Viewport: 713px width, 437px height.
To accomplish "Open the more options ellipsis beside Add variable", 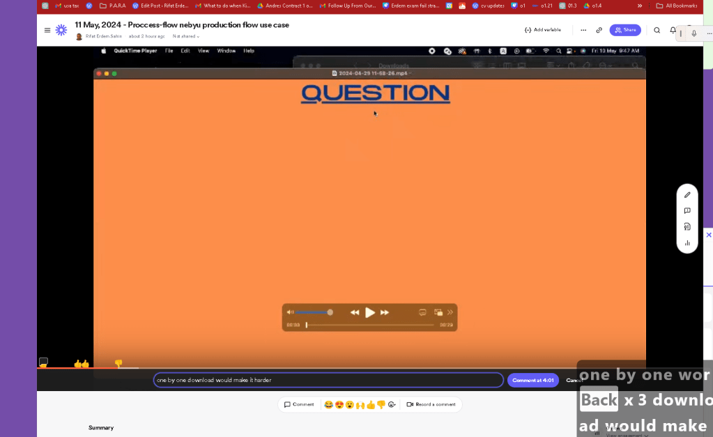I will (583, 30).
